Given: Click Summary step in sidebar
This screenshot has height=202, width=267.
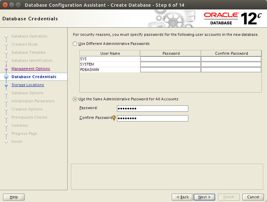Looking at the screenshot, I should (20, 125).
